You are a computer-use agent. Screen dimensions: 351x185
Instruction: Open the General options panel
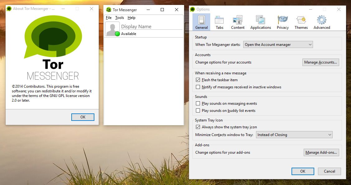click(201, 21)
